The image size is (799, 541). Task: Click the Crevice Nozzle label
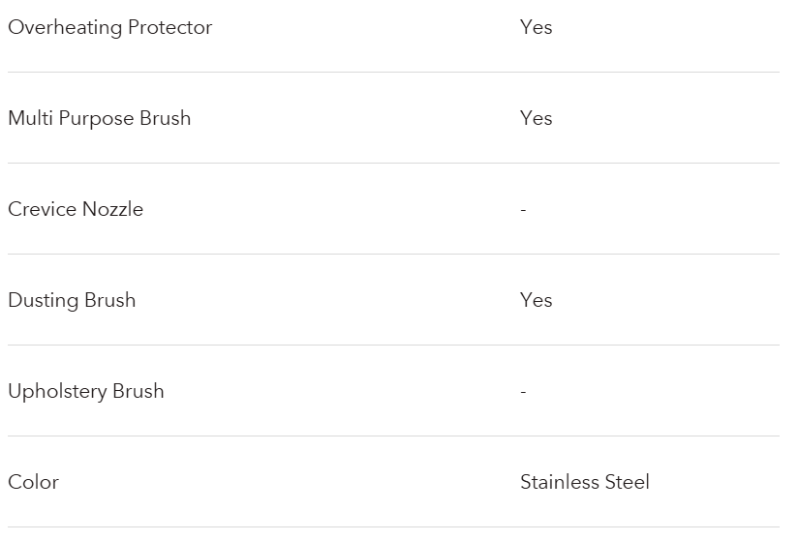76,209
